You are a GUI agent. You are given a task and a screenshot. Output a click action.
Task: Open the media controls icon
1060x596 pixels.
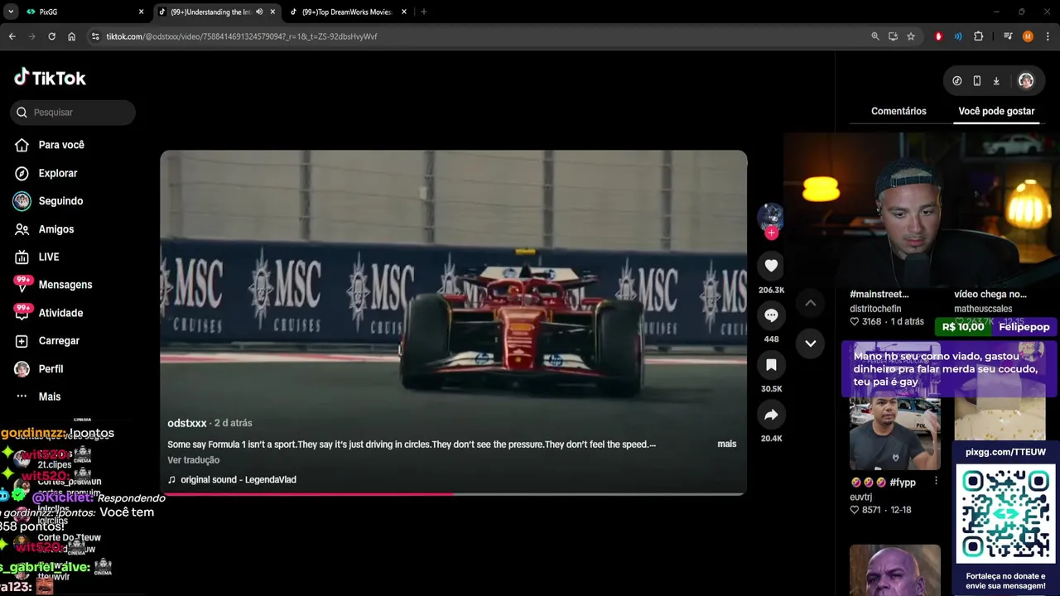coord(1008,36)
